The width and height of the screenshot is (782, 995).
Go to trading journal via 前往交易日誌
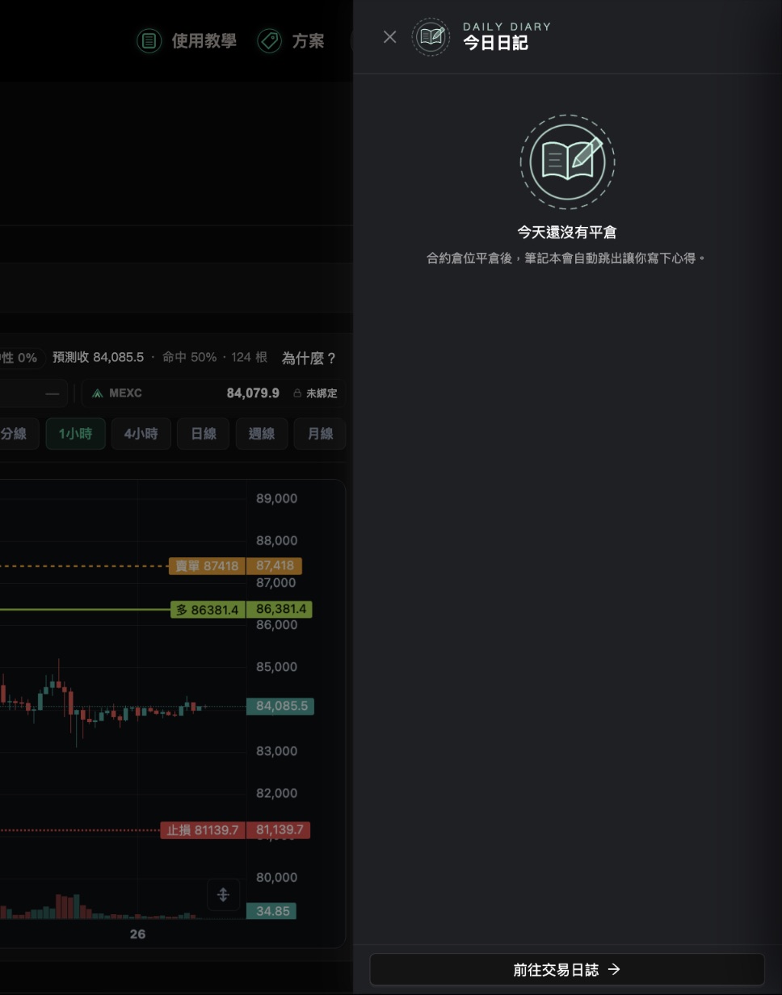[567, 969]
